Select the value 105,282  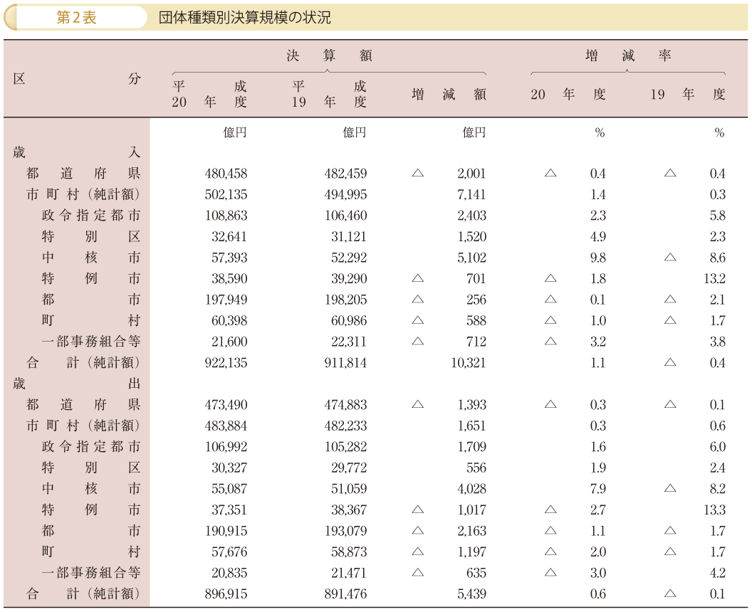[345, 447]
